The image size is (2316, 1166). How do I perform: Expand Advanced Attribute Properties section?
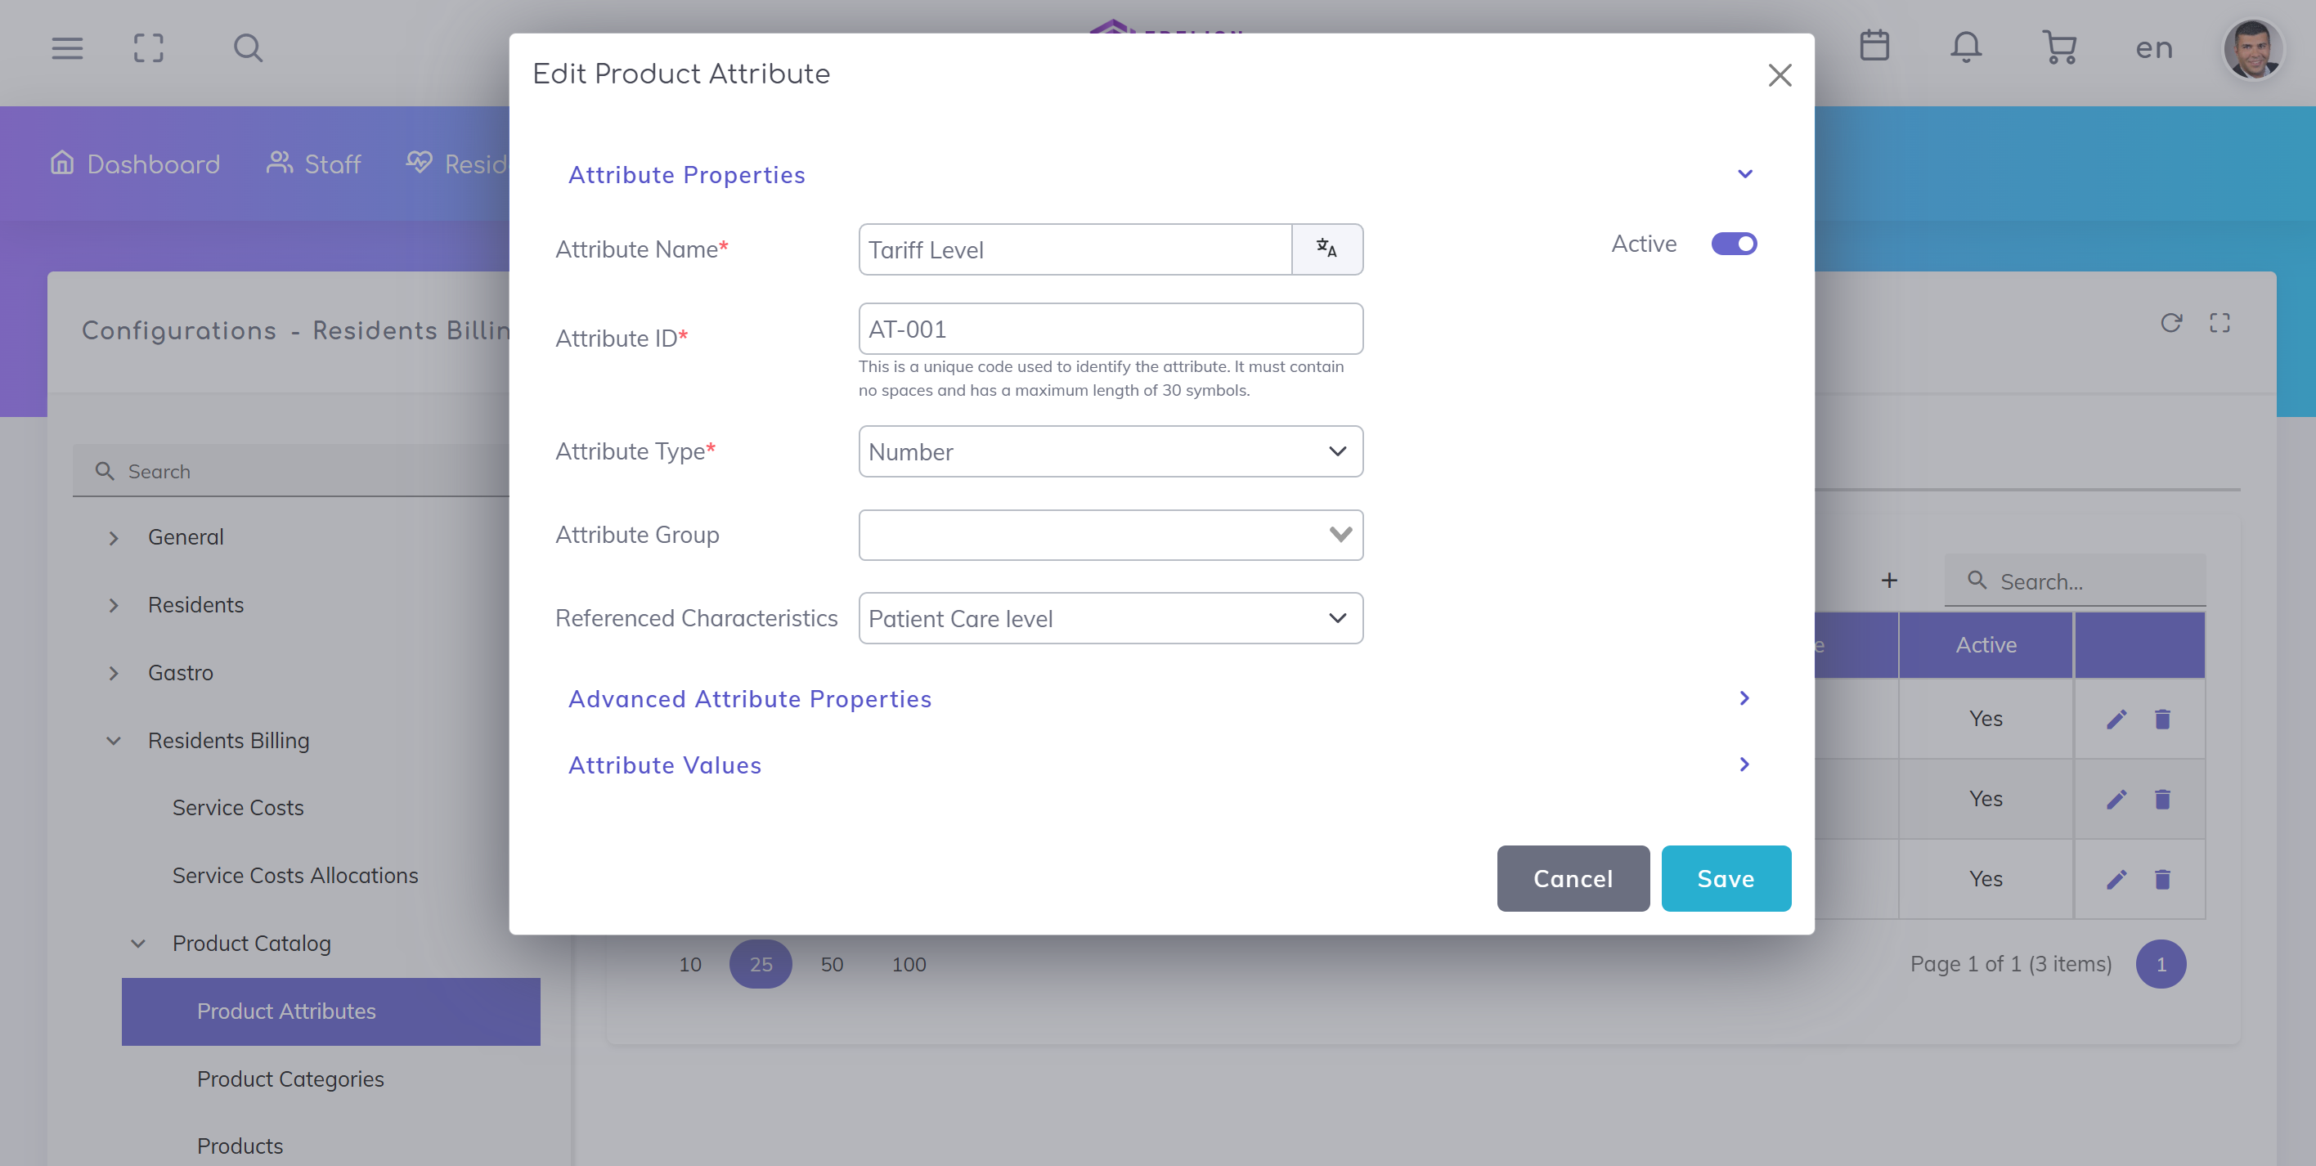click(750, 698)
